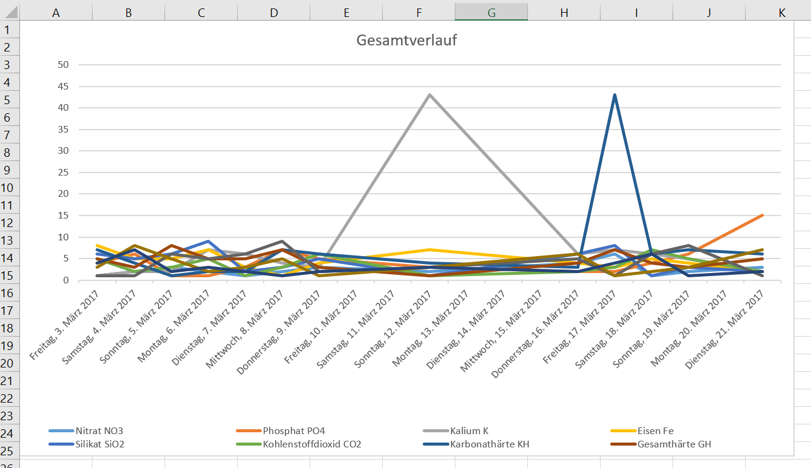Click the Phosphat PO4 legend entry
811x468 pixels.
click(x=281, y=431)
